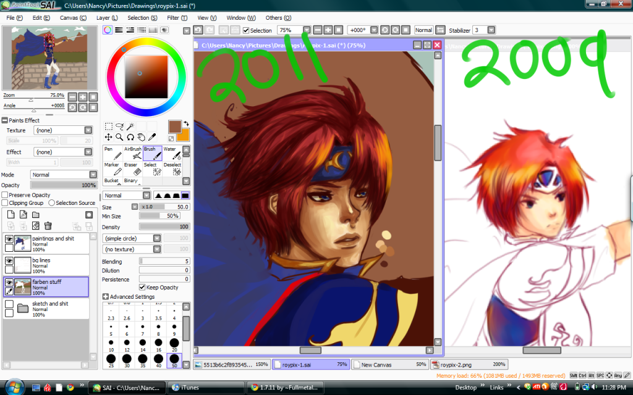Viewport: 633px width, 395px height.
Task: Open the Filter menu
Action: pos(177,18)
